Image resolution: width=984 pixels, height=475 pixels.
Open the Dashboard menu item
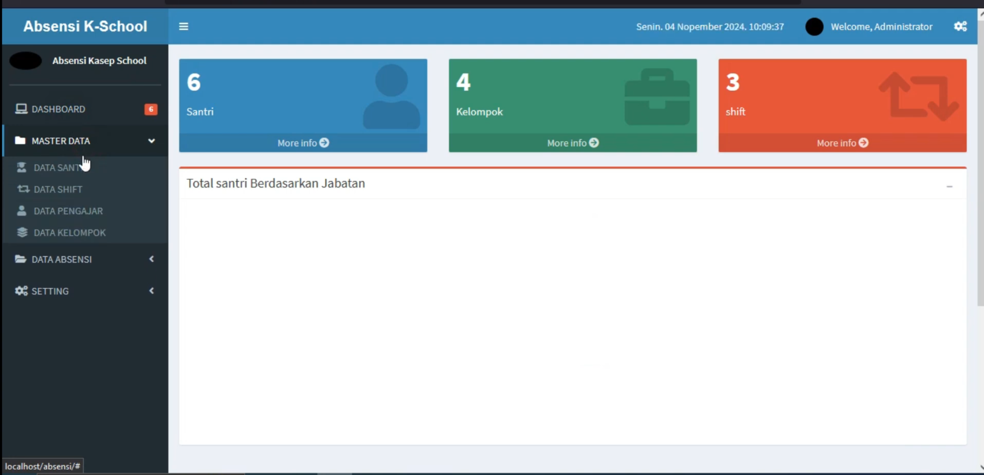[x=85, y=109]
